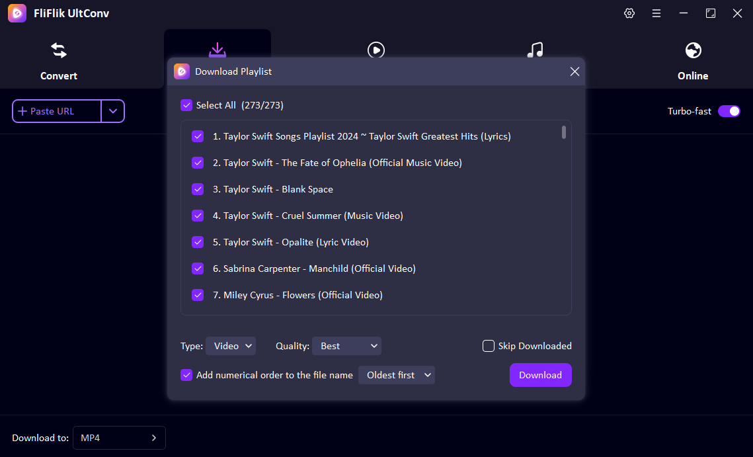
Task: Minimize the FliFlik UltConv window
Action: [x=684, y=13]
